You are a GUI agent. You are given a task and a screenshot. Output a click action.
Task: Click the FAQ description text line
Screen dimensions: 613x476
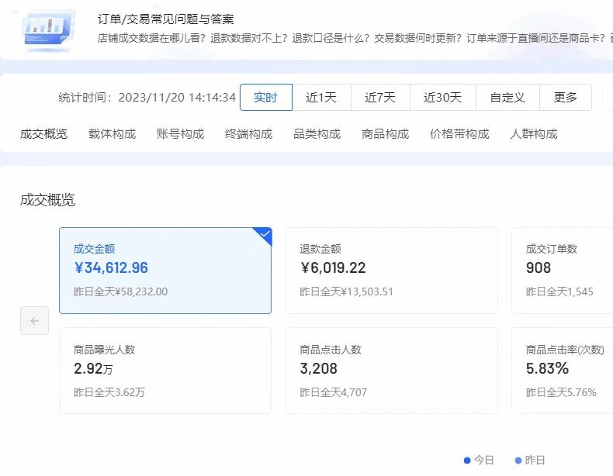(355, 38)
